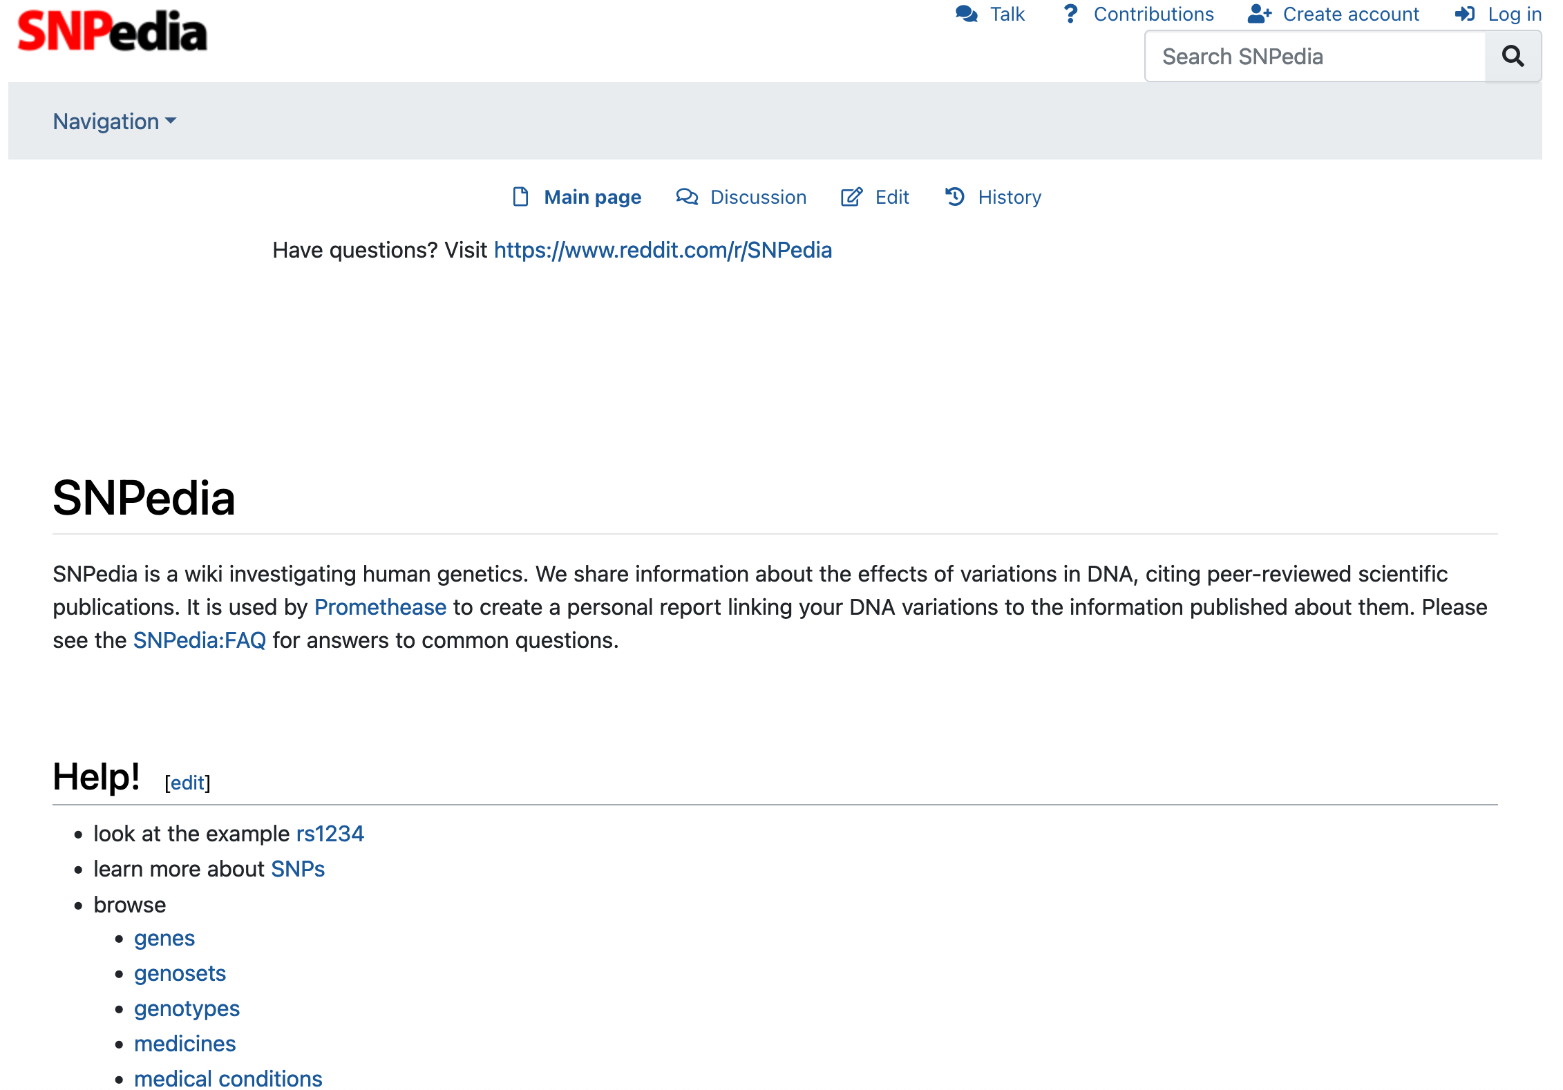Browse the genosets link

coord(180,973)
